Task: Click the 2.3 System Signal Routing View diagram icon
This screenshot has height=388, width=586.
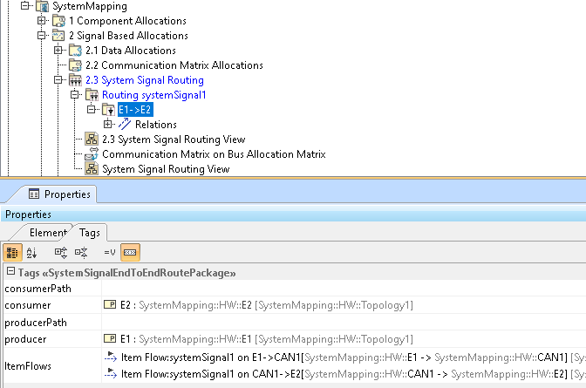Action: pos(92,139)
